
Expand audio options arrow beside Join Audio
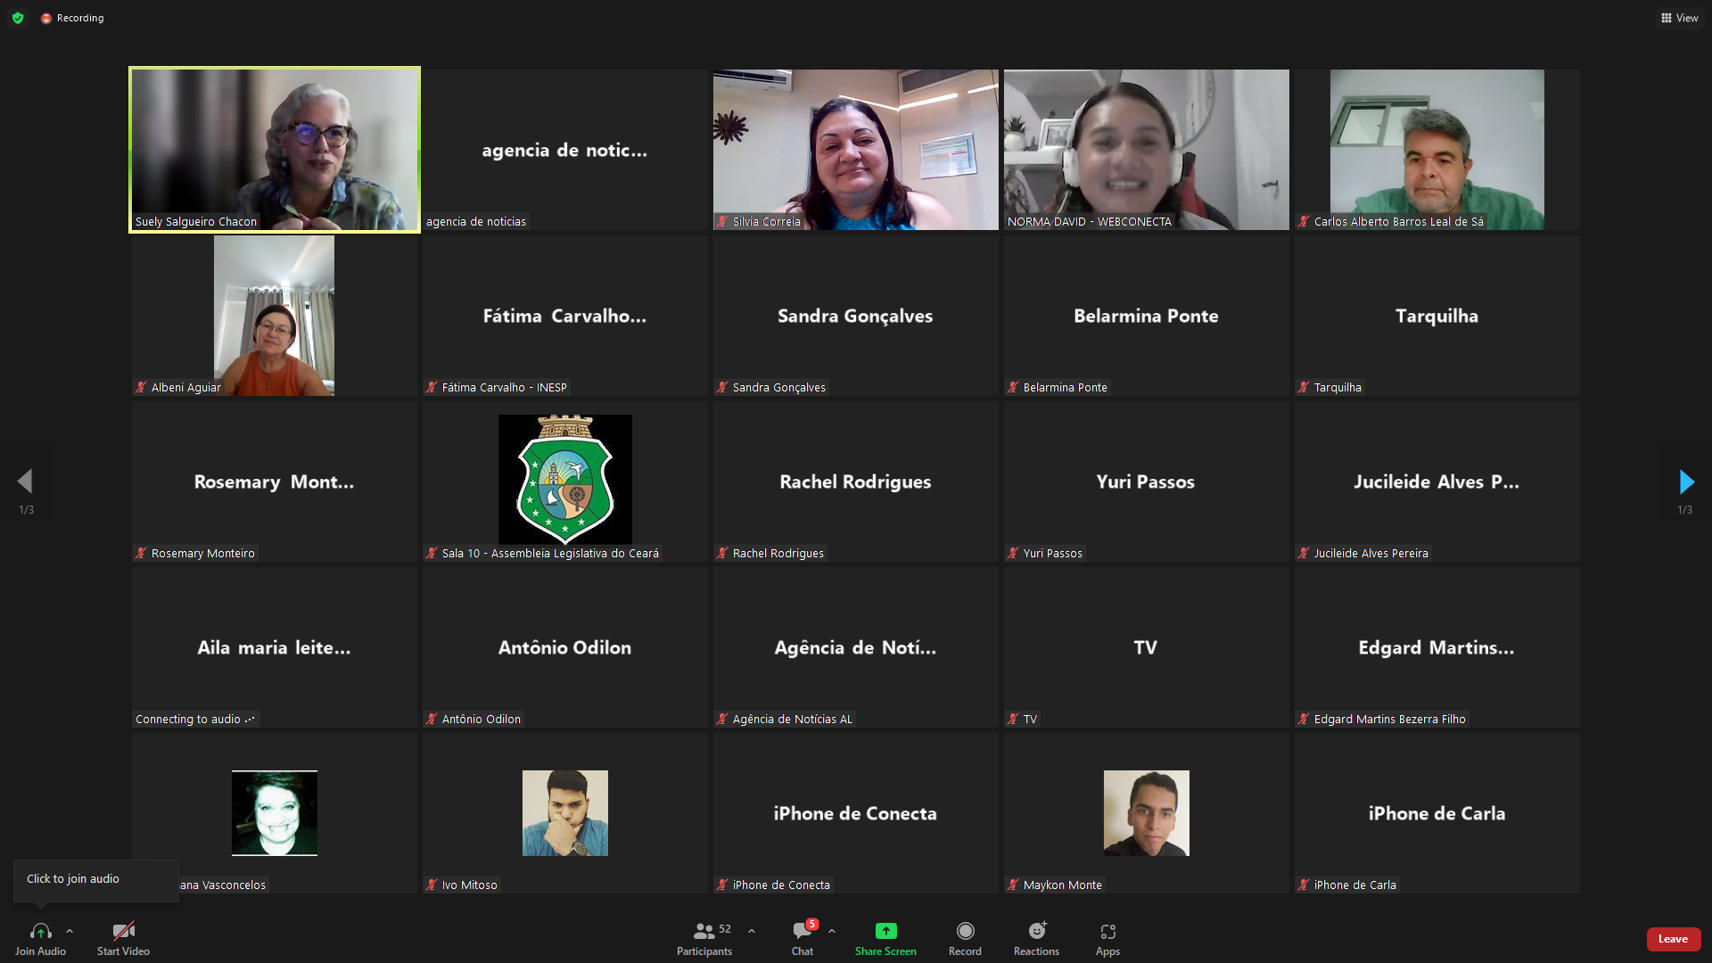[x=70, y=931]
